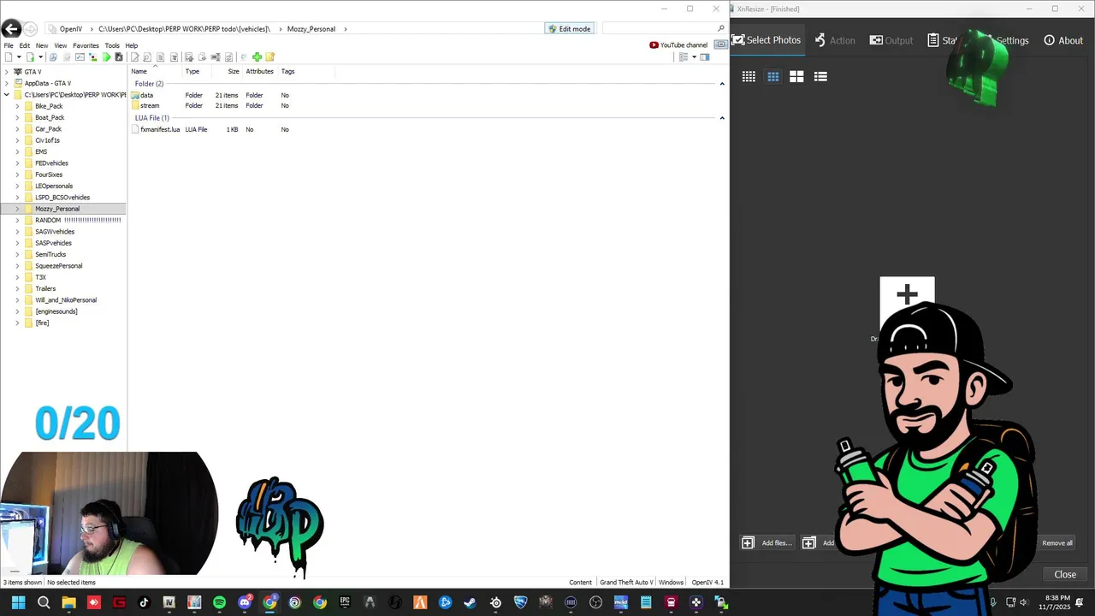Open the Tools menu
1095x616 pixels.
(112, 45)
